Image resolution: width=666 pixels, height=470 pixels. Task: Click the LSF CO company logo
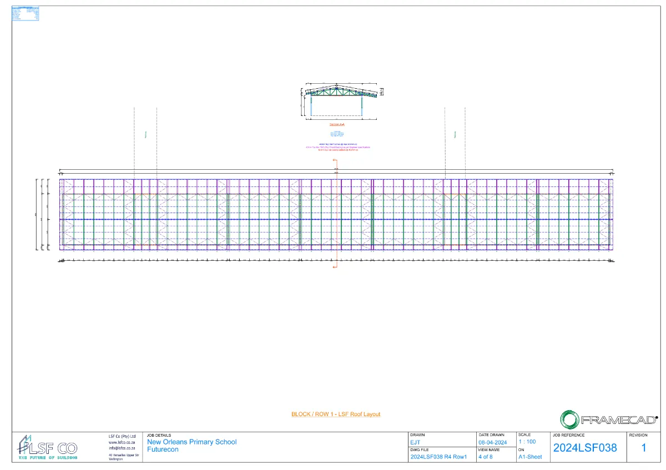[x=48, y=447]
